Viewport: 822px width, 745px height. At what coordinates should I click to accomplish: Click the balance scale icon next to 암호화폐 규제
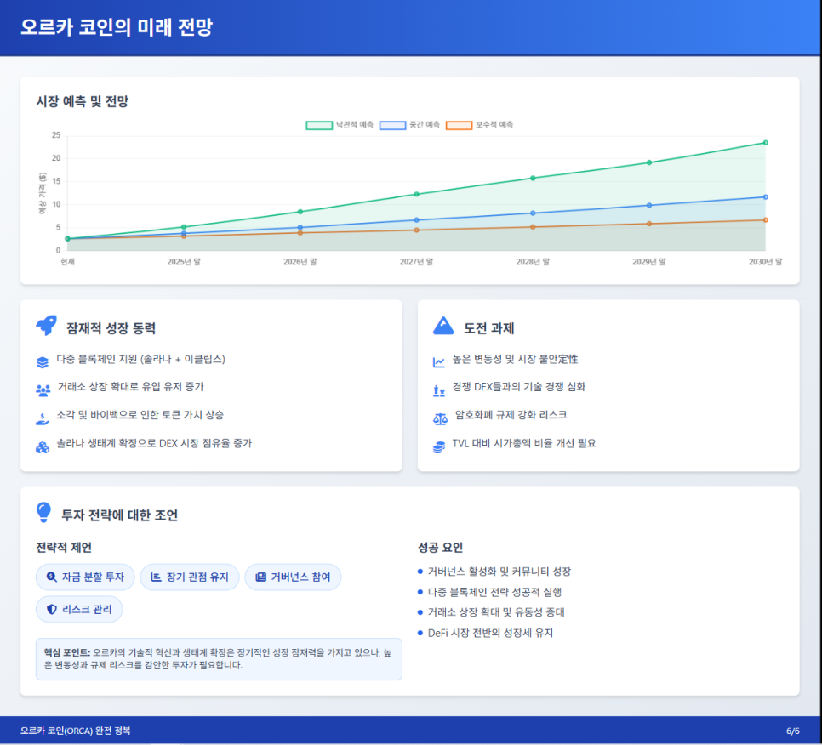[440, 418]
